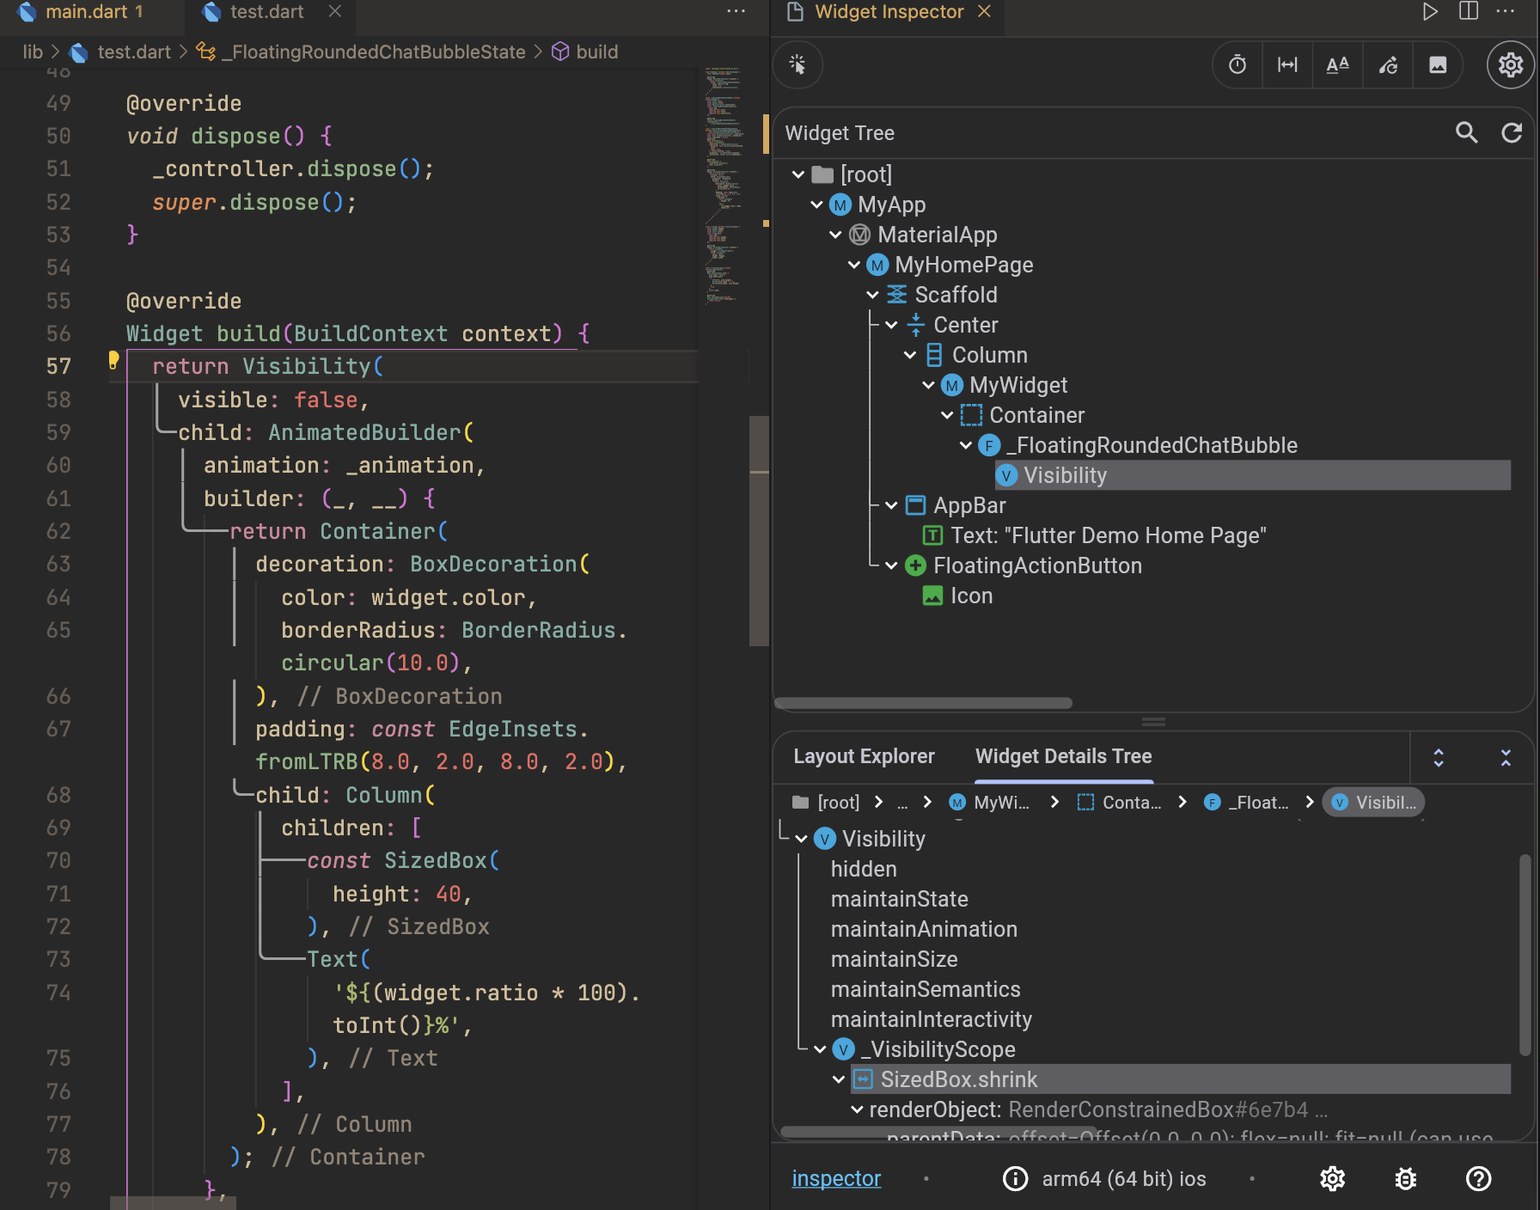This screenshot has width=1540, height=1210.
Task: Search the Widget Tree
Action: [1466, 132]
